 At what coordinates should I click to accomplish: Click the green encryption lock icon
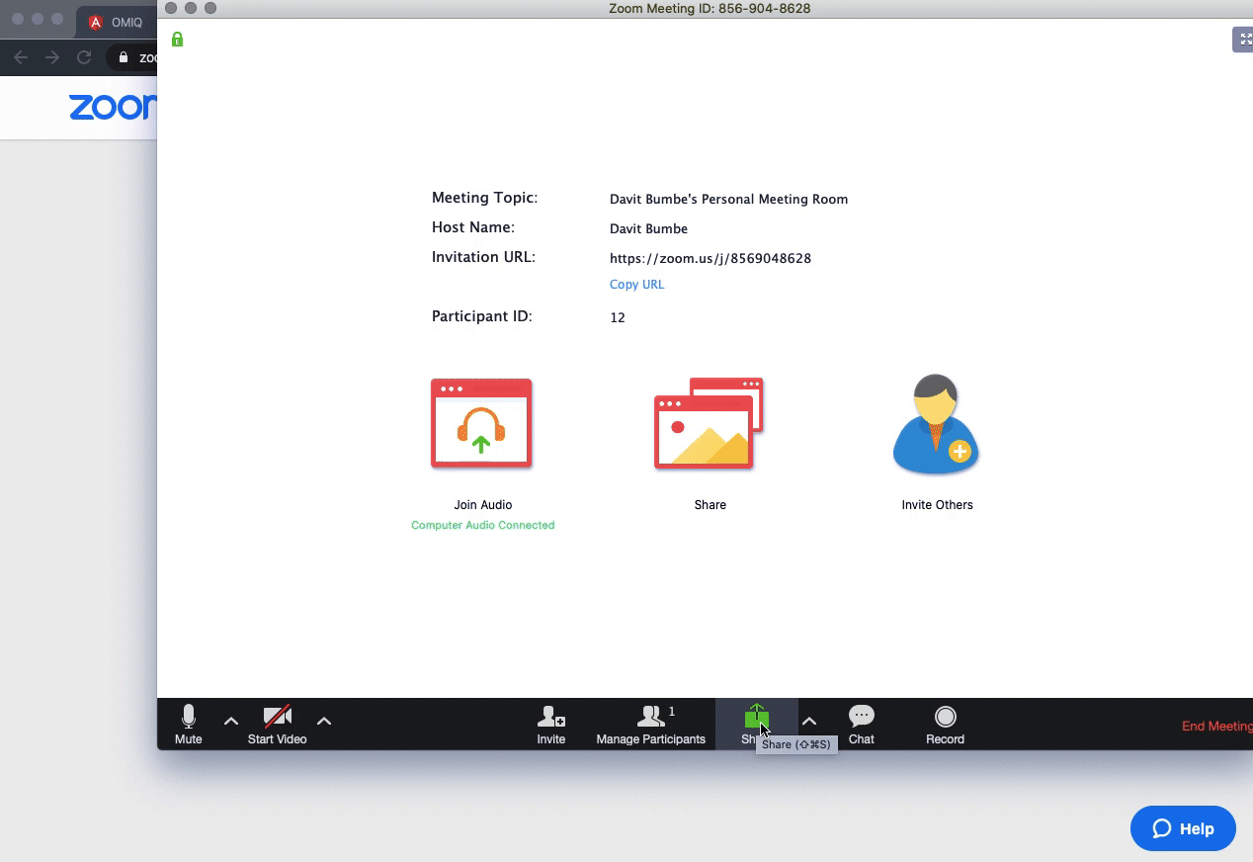coord(177,40)
